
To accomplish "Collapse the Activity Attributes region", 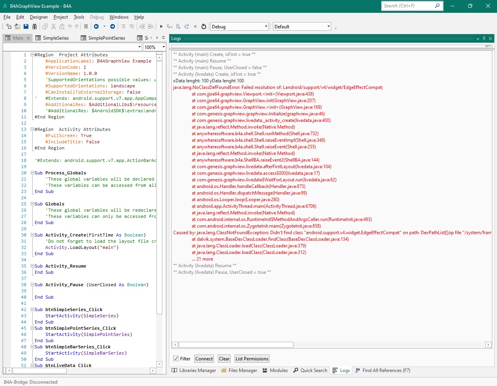I will coord(33,129).
